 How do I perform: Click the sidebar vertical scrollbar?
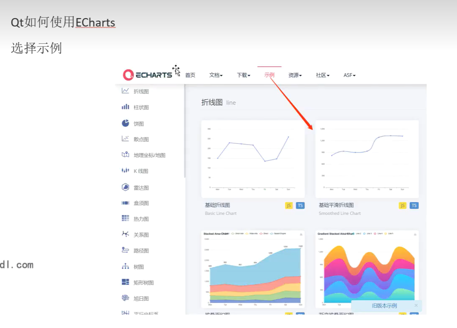185,131
